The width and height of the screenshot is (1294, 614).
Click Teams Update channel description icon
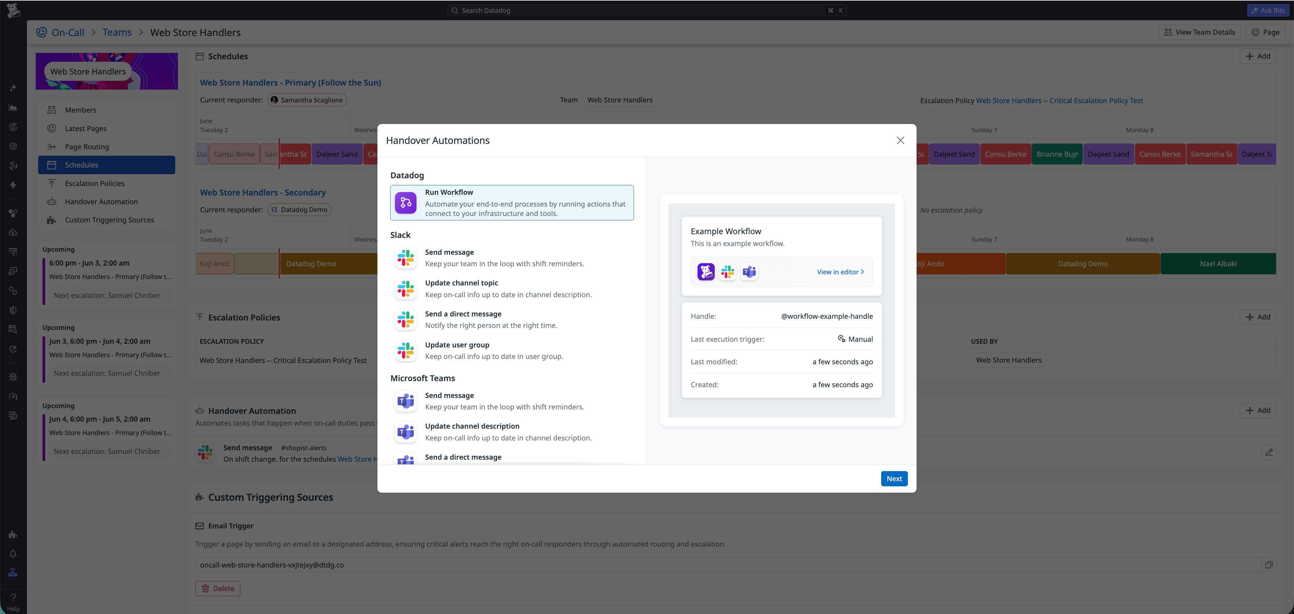[x=405, y=432]
